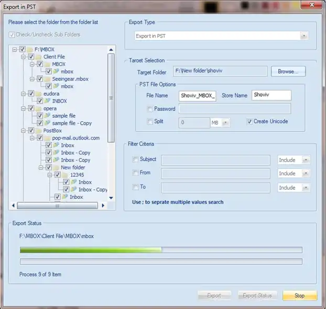The width and height of the screenshot is (326, 309).
Task: Collapse the opera tree node
Action: pyautogui.click(x=23, y=108)
